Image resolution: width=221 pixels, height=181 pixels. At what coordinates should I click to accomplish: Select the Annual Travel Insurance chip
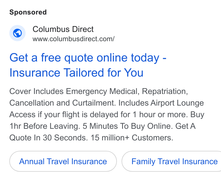[63, 161]
